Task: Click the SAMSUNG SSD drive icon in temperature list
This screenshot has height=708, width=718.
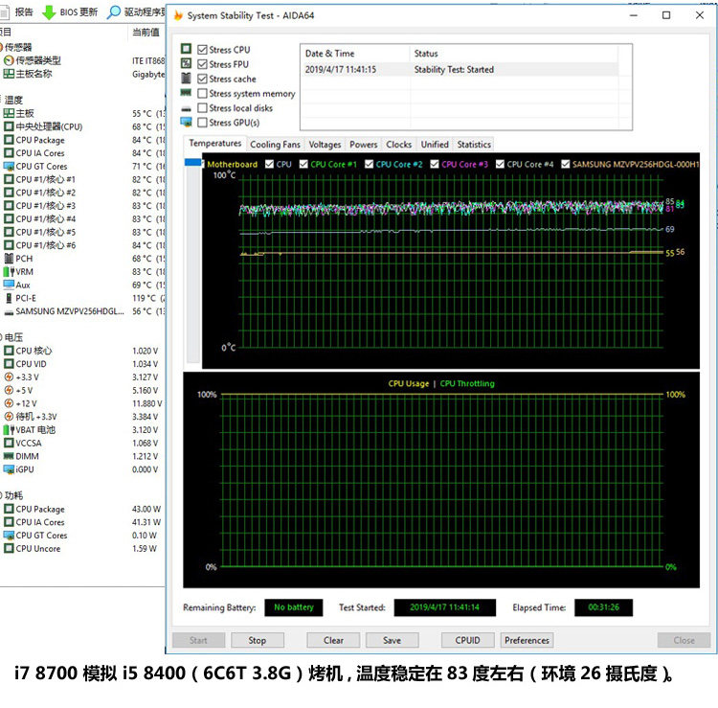Action: tap(9, 312)
